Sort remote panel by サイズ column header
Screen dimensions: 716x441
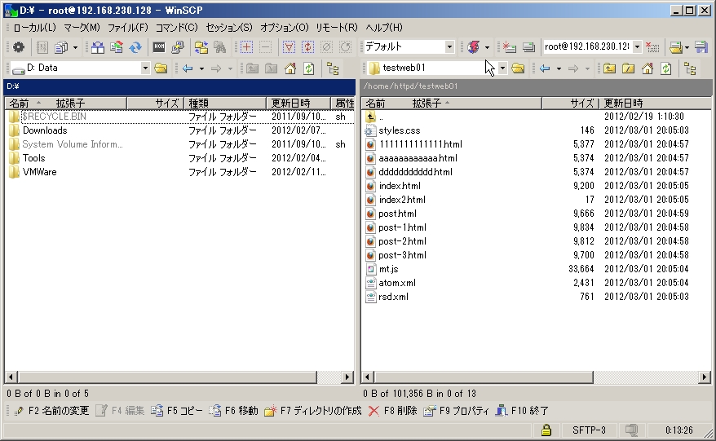[x=570, y=104]
